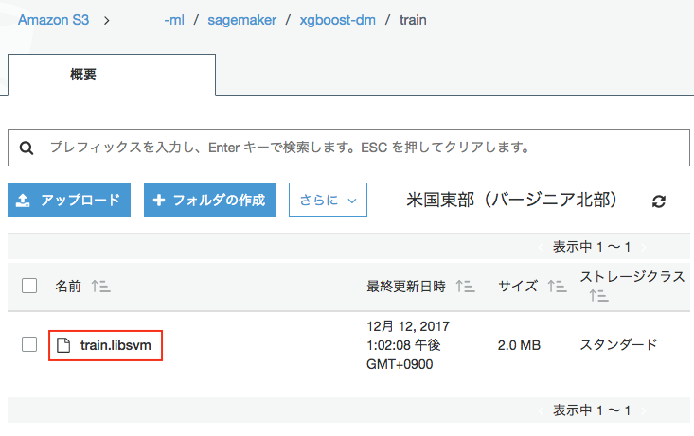694x436 pixels.
Task: Sort by last modified date icon
Action: (x=465, y=286)
